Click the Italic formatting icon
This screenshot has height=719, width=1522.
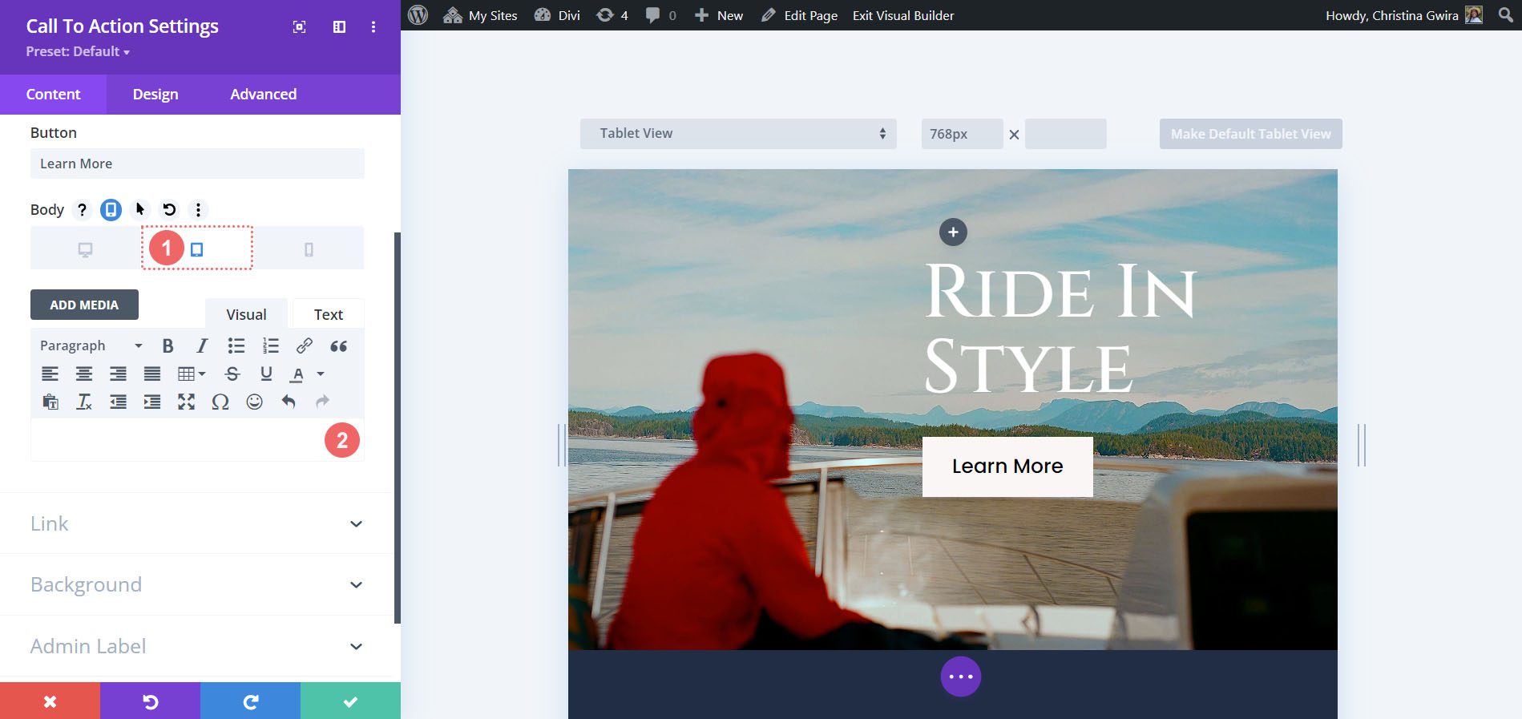click(x=202, y=346)
